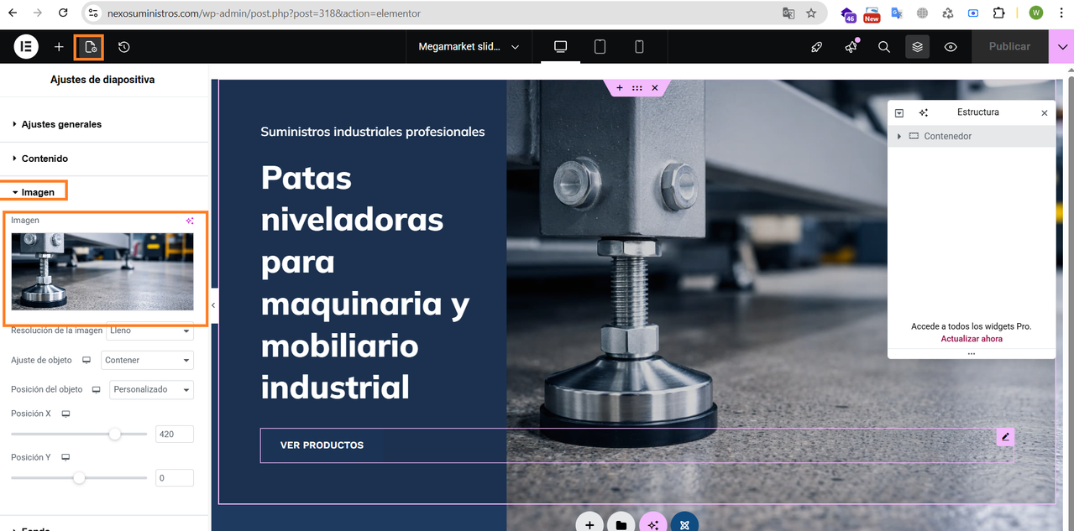Open template library folder button

click(621, 524)
